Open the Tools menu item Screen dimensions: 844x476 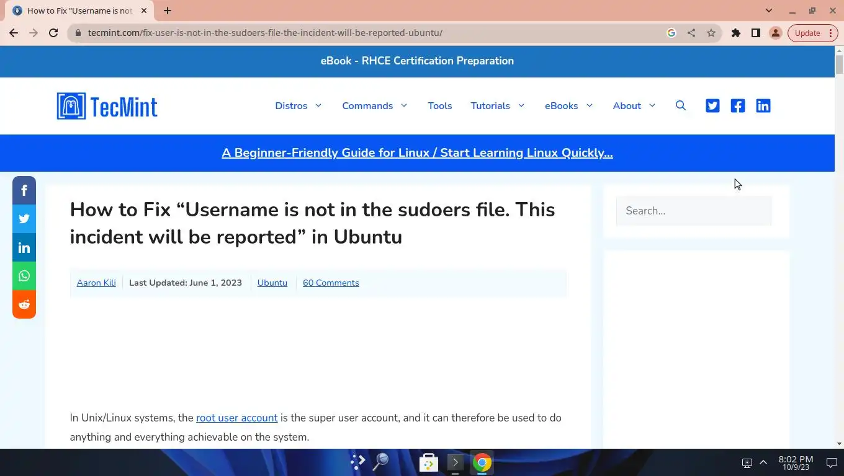point(440,106)
